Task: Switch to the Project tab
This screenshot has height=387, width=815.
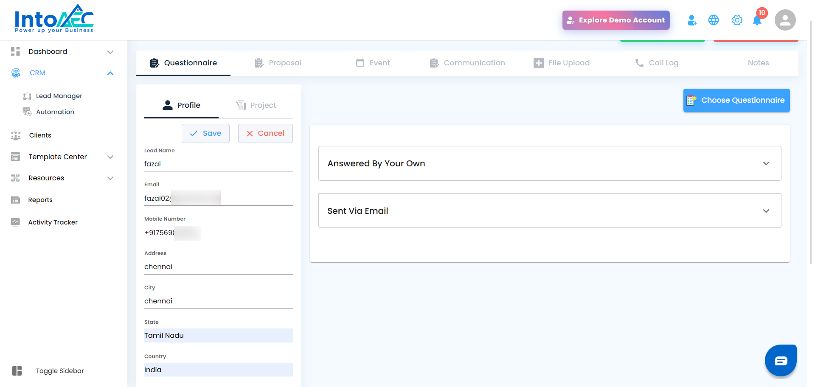Action: [x=256, y=105]
